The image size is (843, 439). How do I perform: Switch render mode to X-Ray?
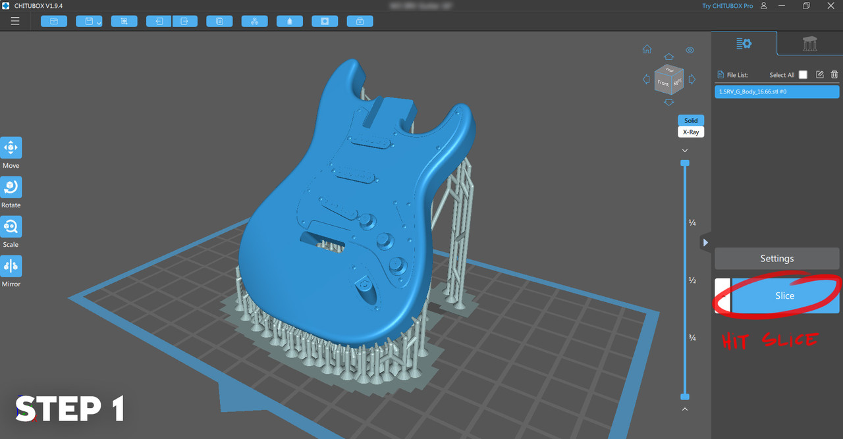(x=691, y=132)
